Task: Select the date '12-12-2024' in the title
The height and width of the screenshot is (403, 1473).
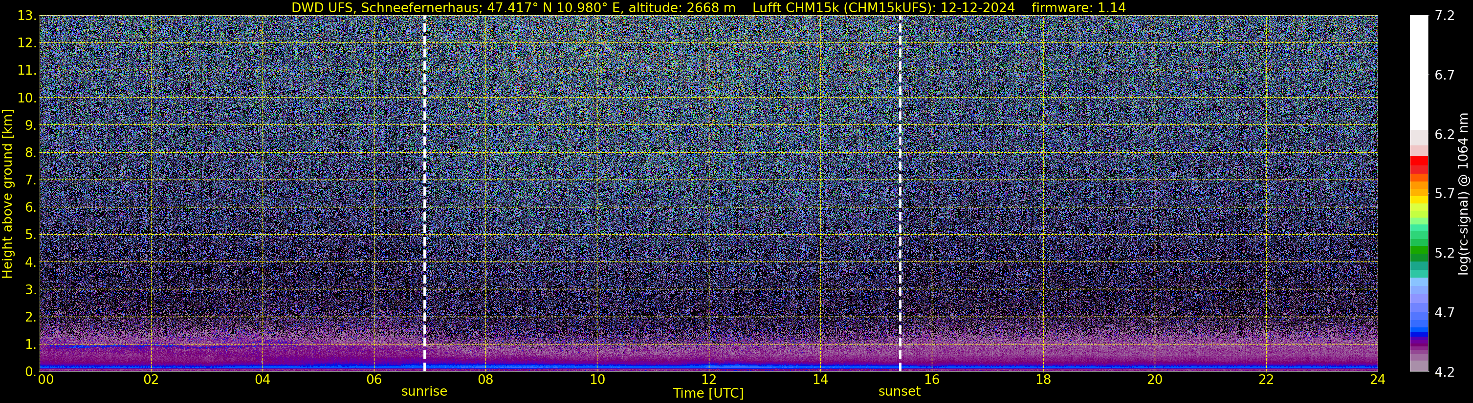Action: pos(978,8)
